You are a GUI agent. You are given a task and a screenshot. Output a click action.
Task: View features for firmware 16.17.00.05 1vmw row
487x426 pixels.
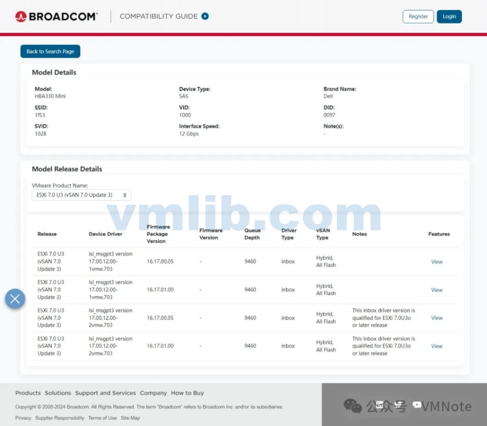pos(437,262)
